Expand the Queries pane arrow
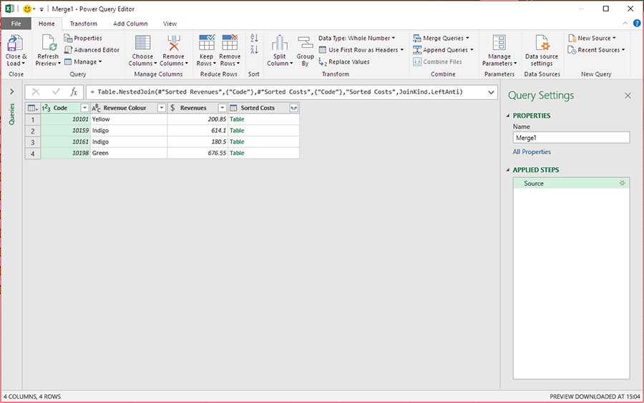Viewport: 644px width, 403px height. pyautogui.click(x=12, y=92)
